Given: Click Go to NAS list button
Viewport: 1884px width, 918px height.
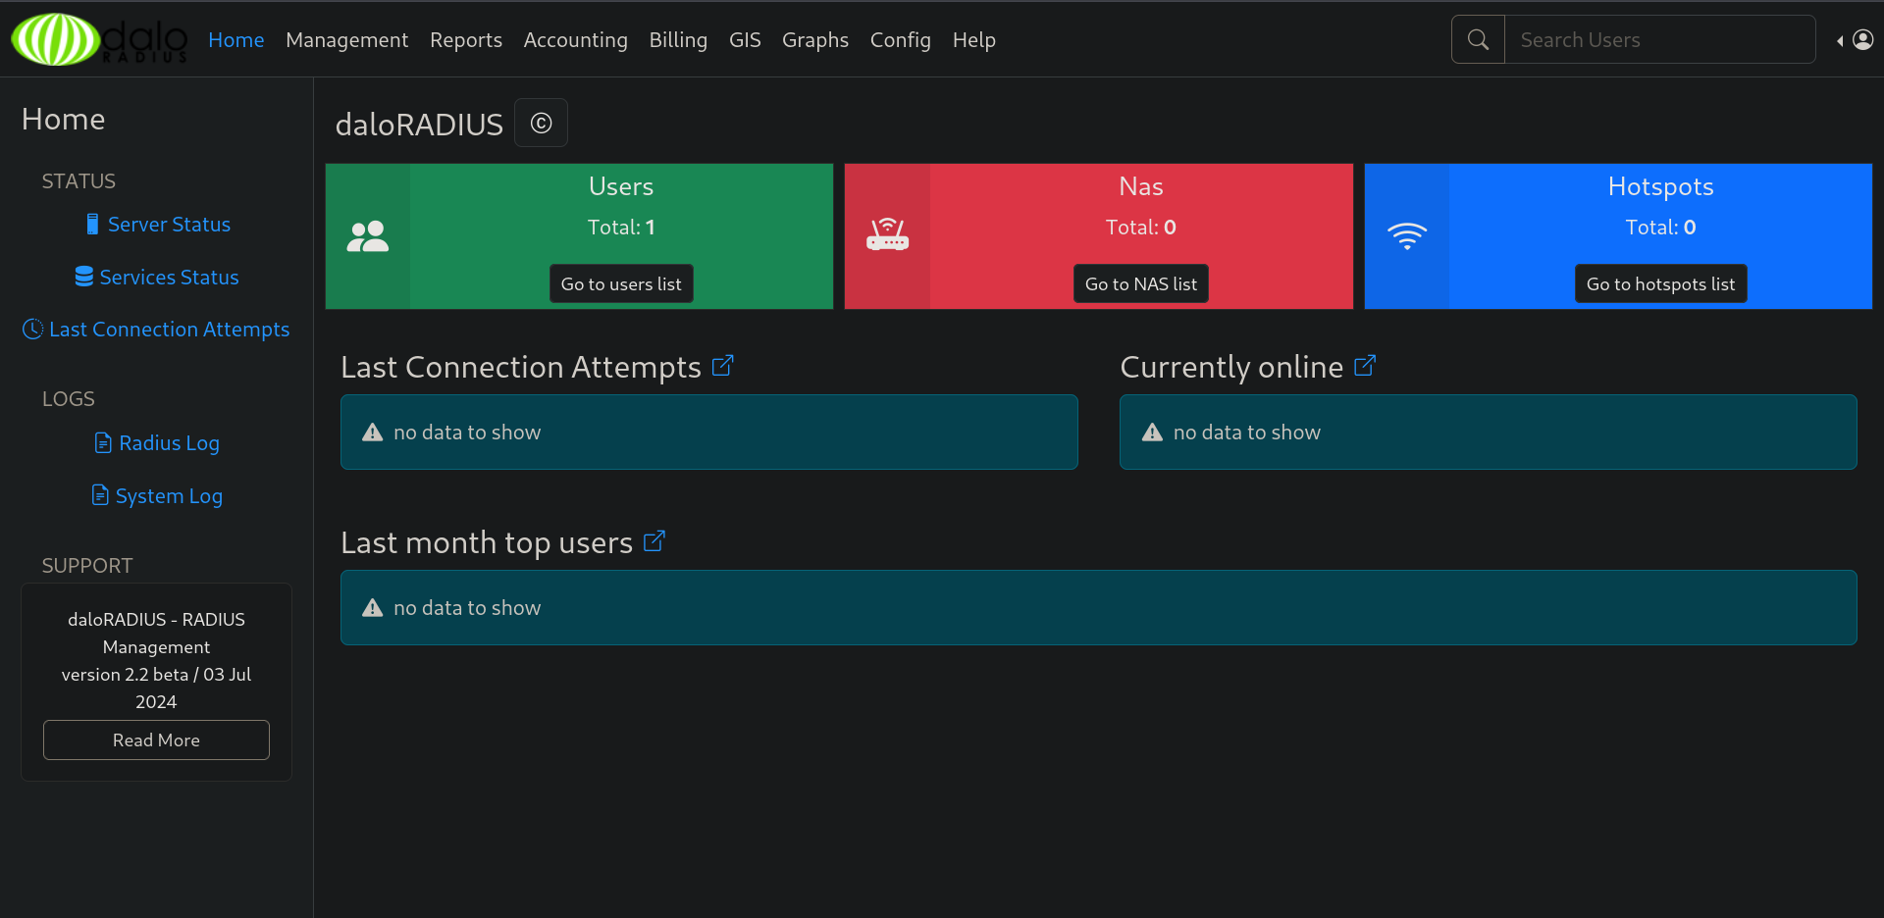Looking at the screenshot, I should (1141, 283).
